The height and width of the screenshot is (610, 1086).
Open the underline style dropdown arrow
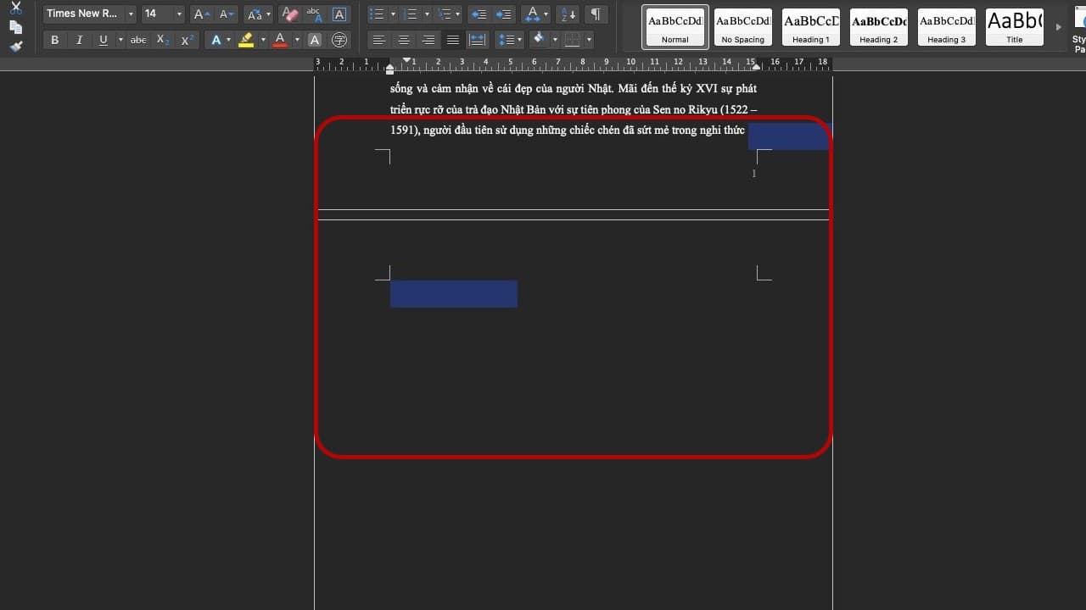pyautogui.click(x=120, y=40)
